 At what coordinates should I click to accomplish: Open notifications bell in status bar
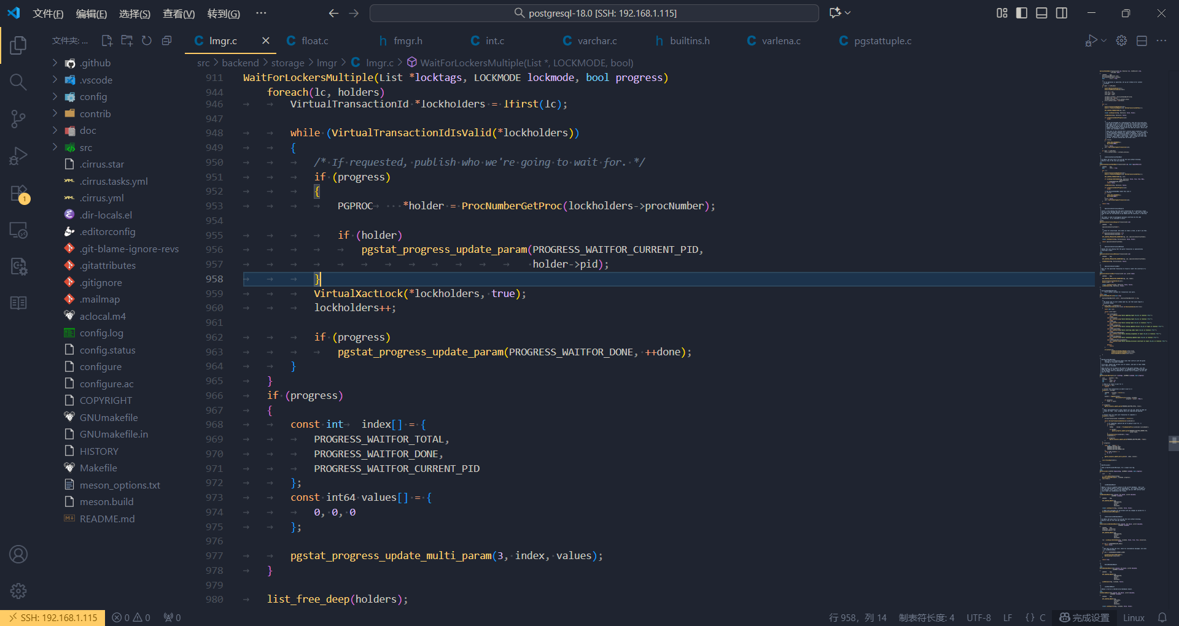[x=1162, y=618]
